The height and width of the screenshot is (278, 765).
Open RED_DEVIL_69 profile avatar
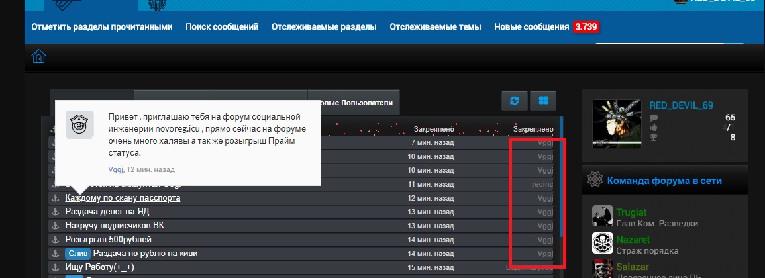(x=617, y=124)
